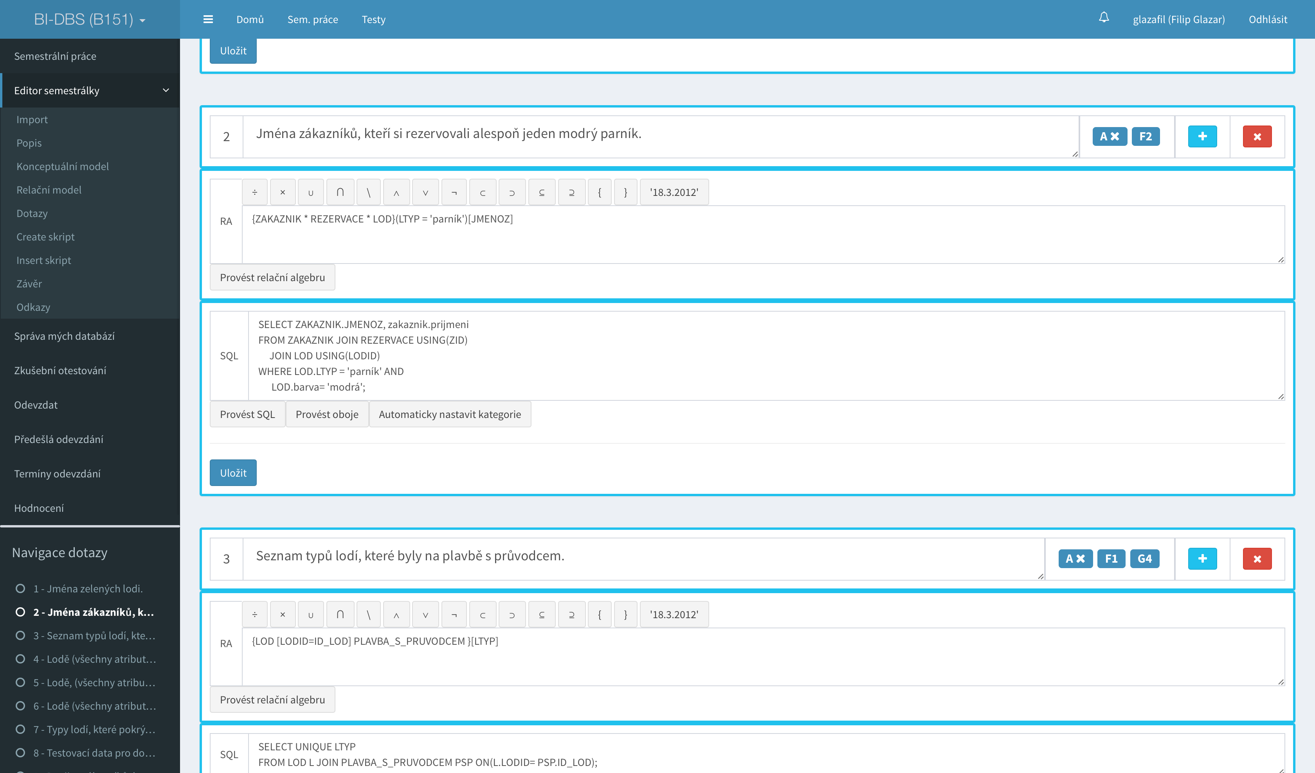Screen dimensions: 1315x773
Task: Open Import in sidebar submenu
Action: [x=32, y=119]
